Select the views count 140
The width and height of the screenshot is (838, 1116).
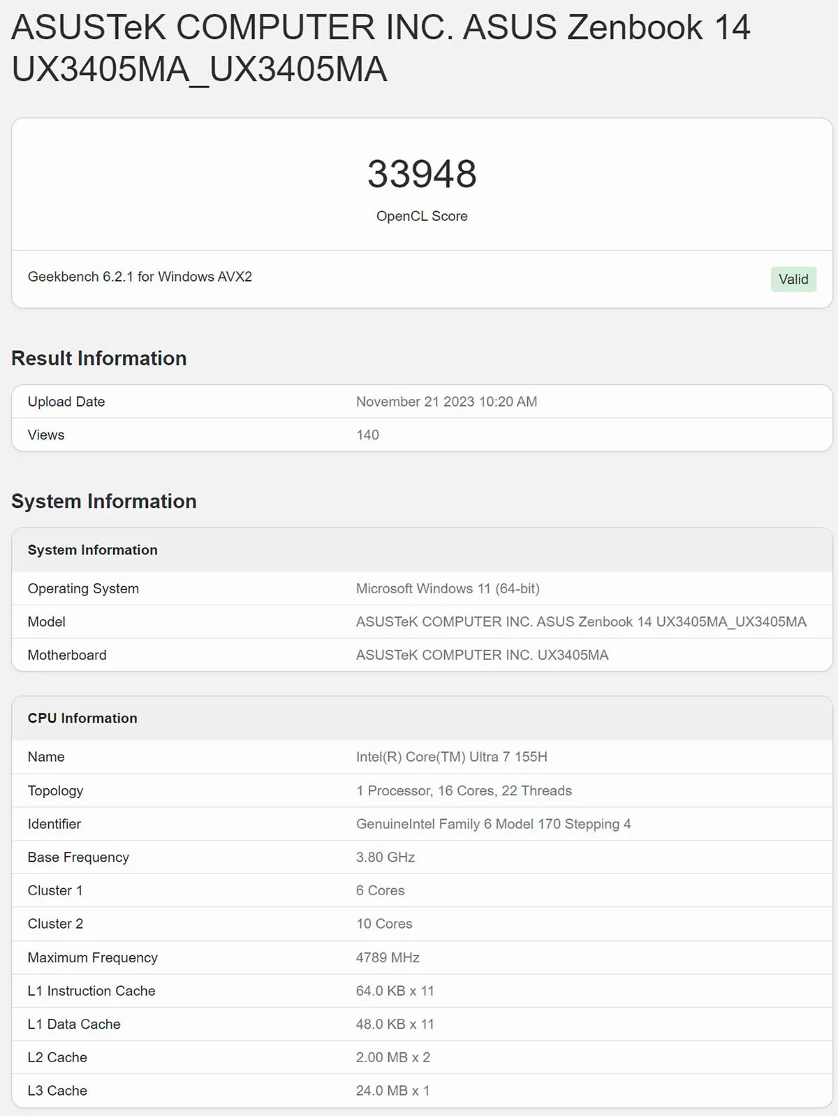click(367, 435)
